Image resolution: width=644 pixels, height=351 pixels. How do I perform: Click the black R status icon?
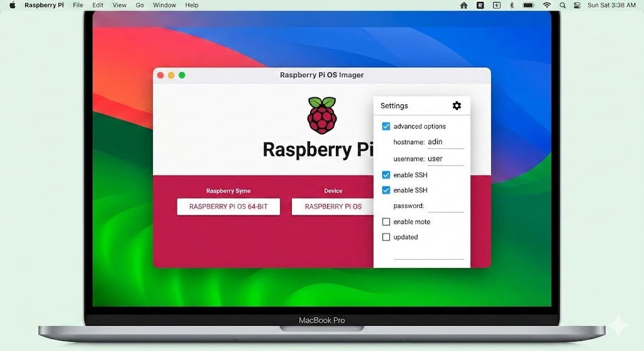point(480,5)
